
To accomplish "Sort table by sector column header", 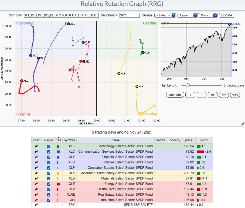I will [161, 140].
